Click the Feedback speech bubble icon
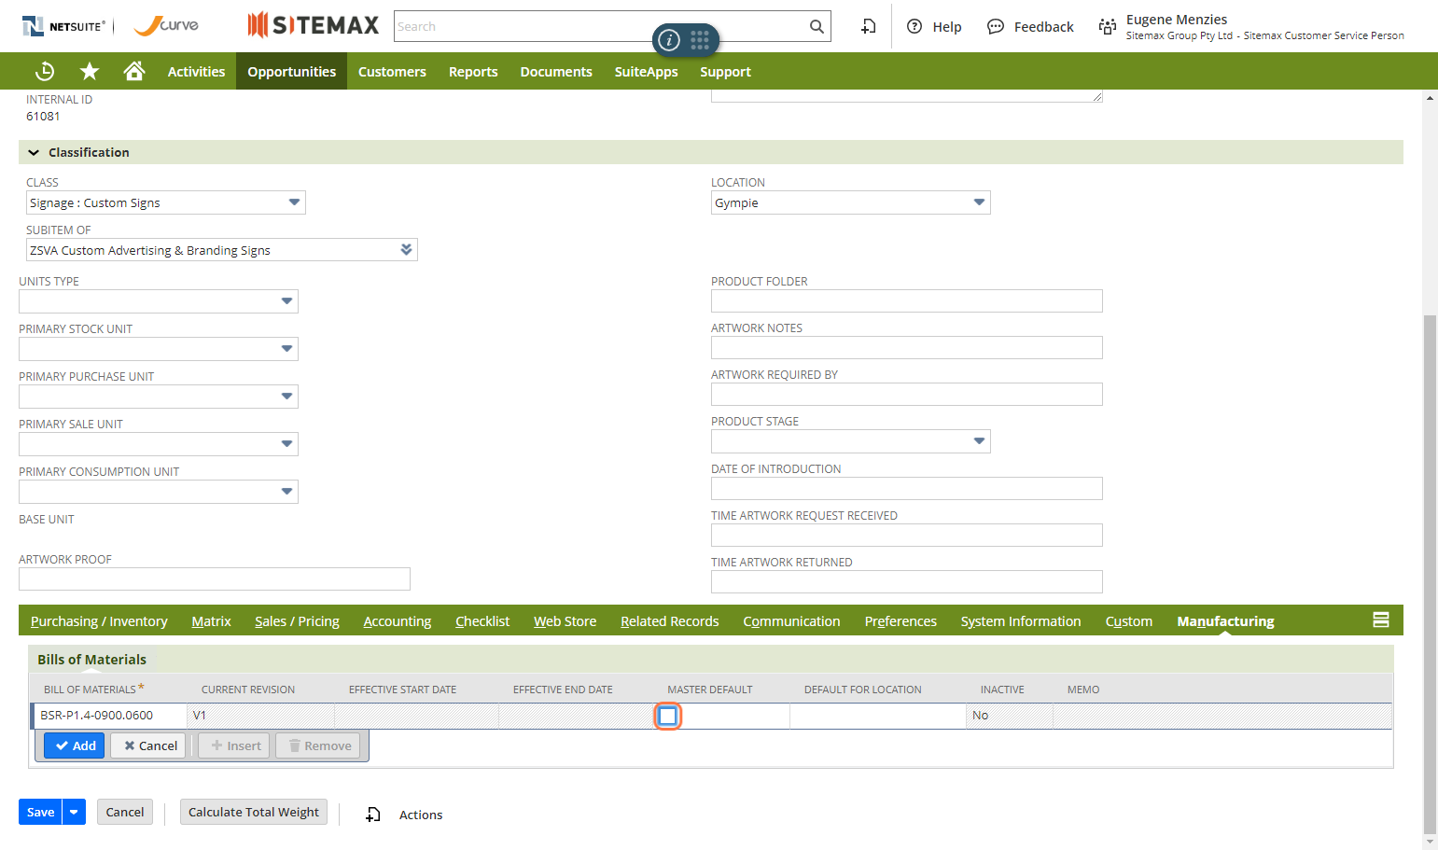1438x850 pixels. pos(996,26)
